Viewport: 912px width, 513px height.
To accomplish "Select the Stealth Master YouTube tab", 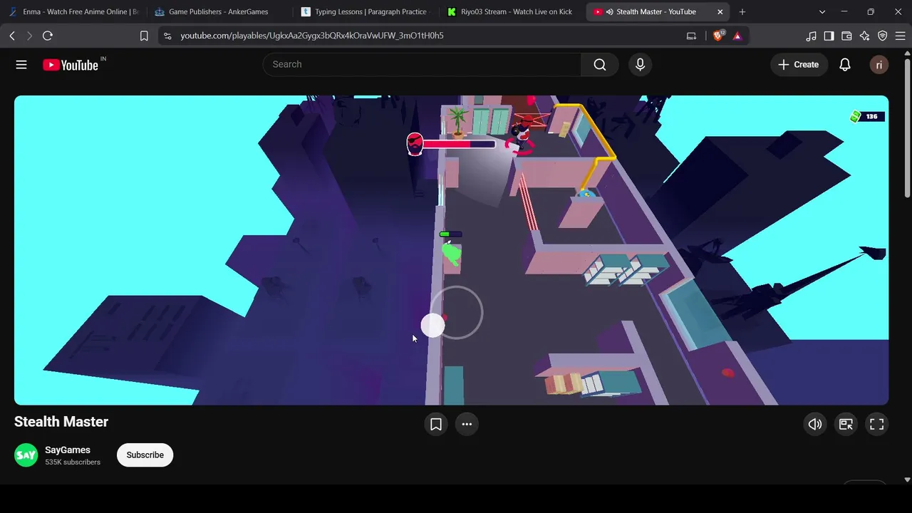I will [658, 12].
